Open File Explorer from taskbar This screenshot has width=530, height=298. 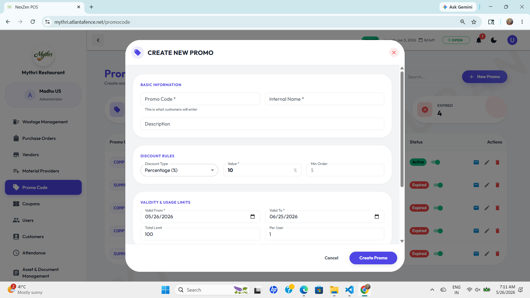click(334, 290)
